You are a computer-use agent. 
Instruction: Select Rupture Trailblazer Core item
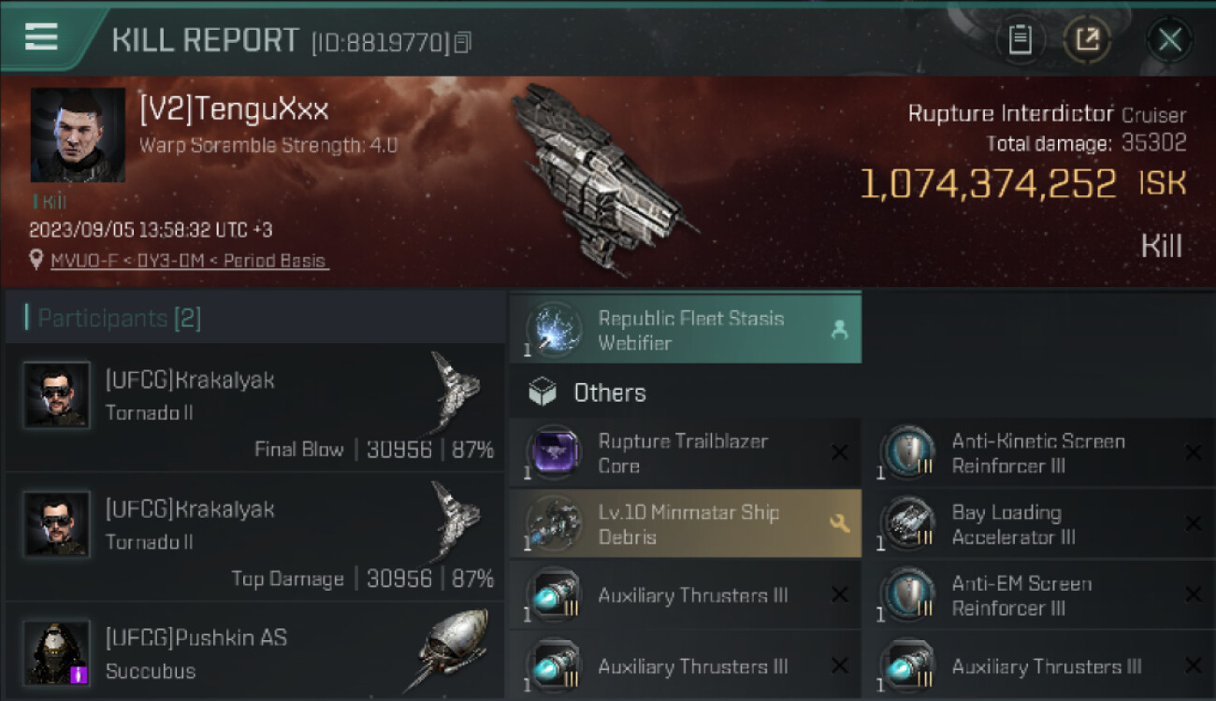[685, 453]
